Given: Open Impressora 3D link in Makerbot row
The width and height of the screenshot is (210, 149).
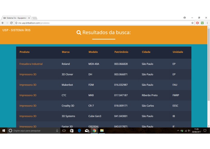Looking at the screenshot, I should pyautogui.click(x=28, y=85).
